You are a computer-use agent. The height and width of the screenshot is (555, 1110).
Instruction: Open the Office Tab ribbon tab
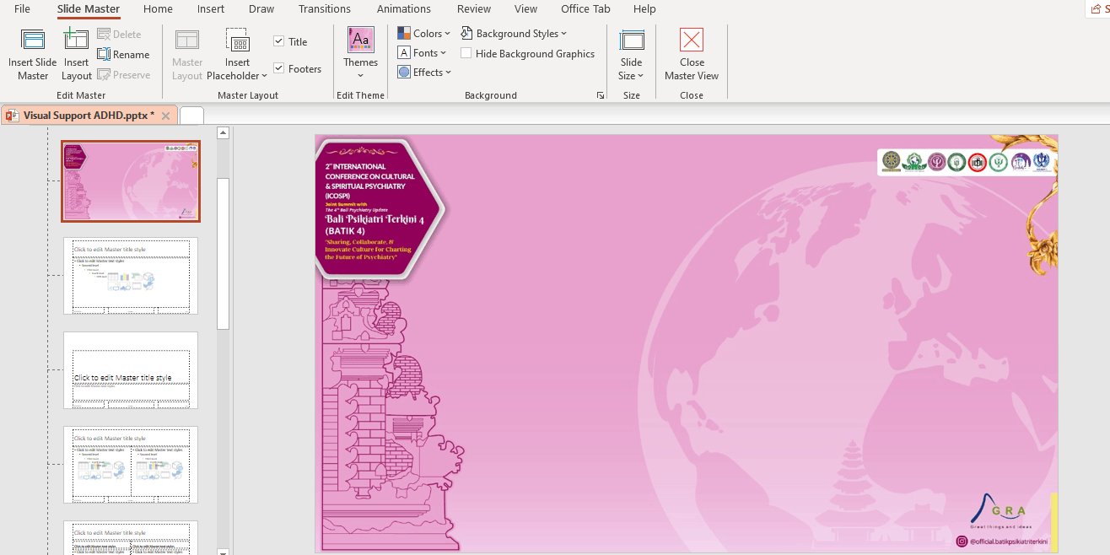pyautogui.click(x=585, y=9)
